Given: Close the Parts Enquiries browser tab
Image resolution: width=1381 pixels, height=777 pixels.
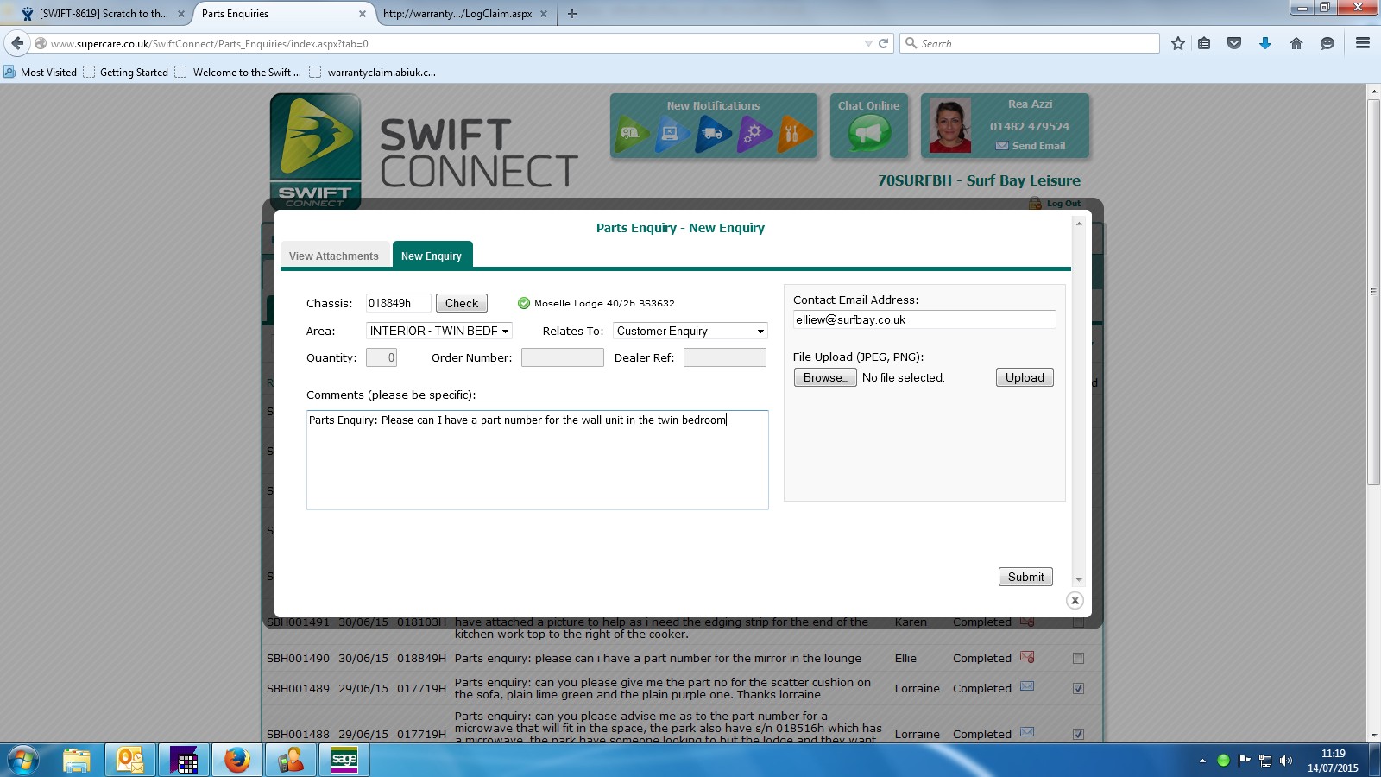Looking at the screenshot, I should [x=363, y=14].
